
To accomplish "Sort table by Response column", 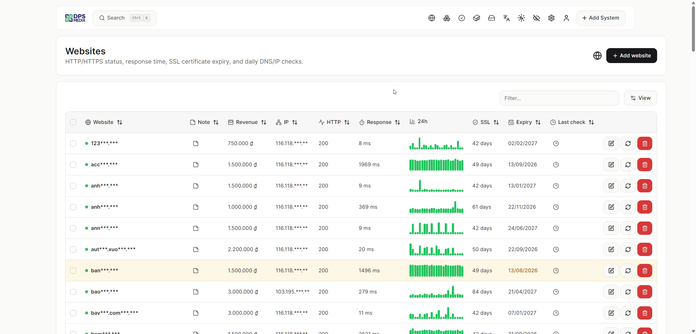I will click(380, 122).
